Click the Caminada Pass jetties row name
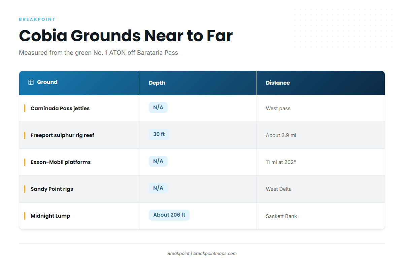The width and height of the screenshot is (404, 265). [x=60, y=108]
